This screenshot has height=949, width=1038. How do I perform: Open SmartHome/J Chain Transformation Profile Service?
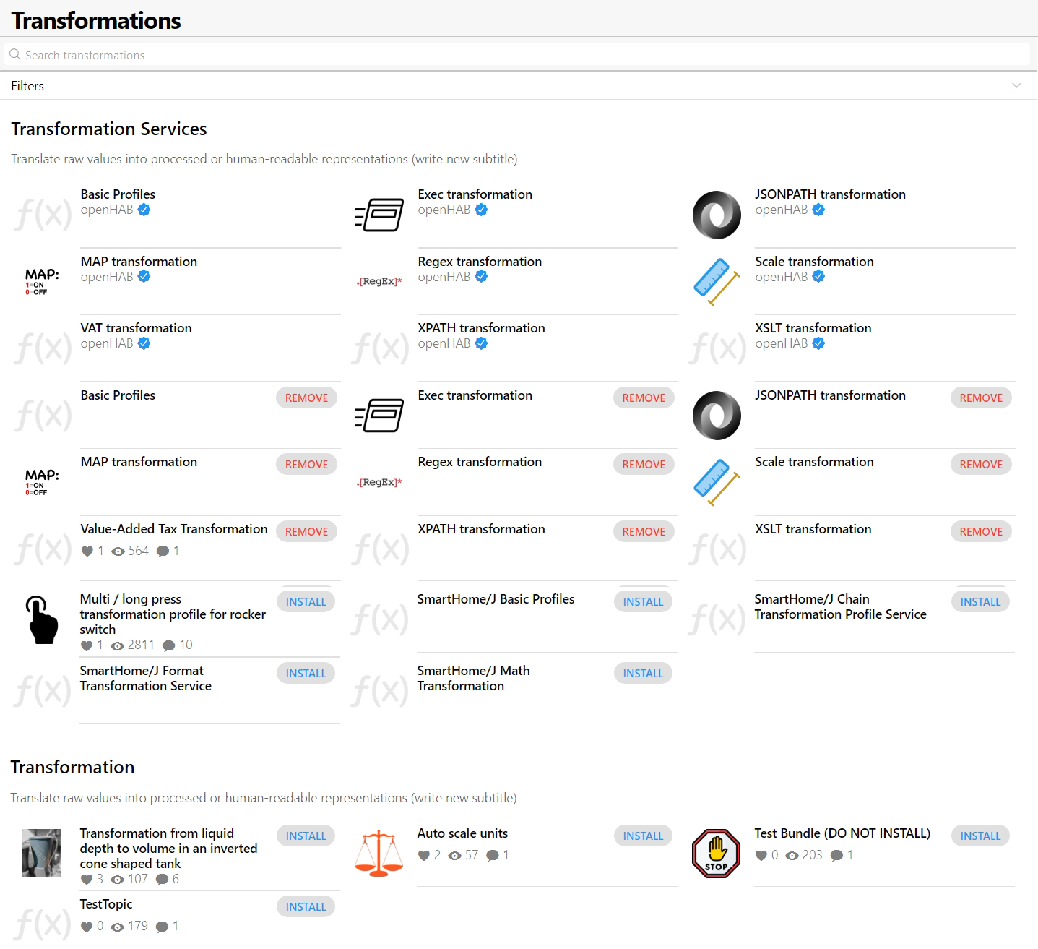click(840, 606)
